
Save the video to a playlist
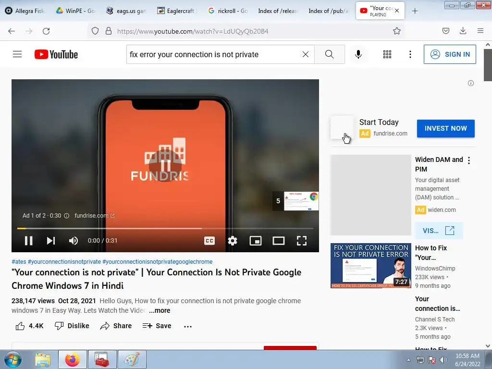click(x=157, y=326)
